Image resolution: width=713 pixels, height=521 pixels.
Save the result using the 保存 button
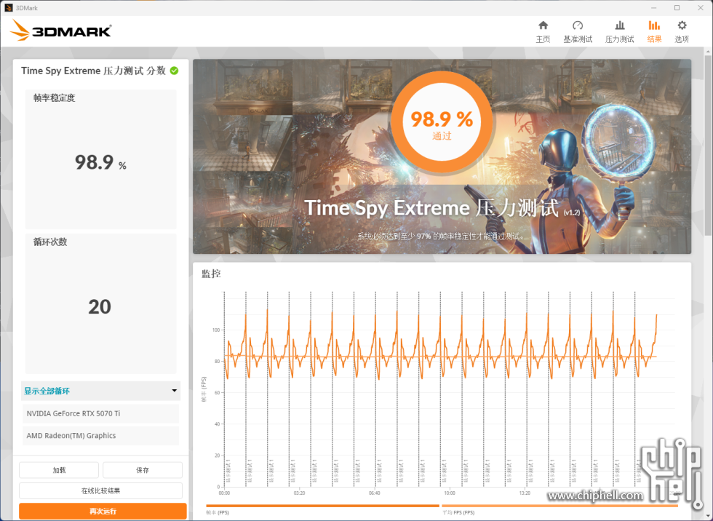pos(142,470)
